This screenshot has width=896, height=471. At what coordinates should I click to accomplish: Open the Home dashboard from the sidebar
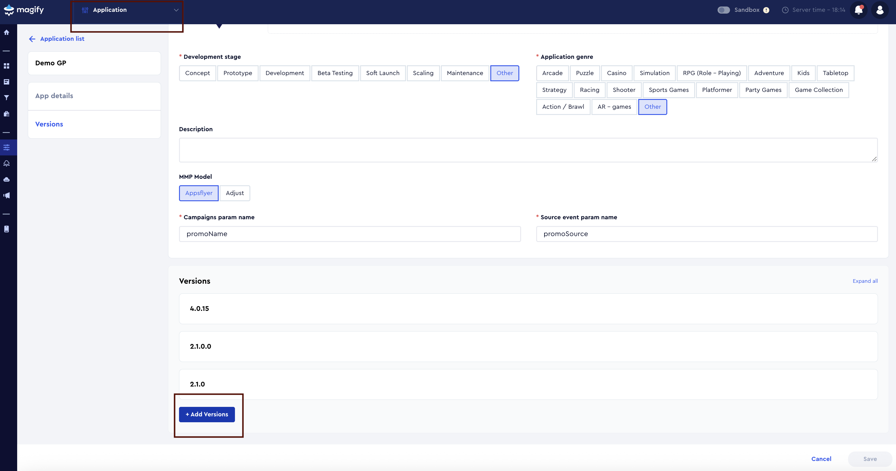[7, 32]
